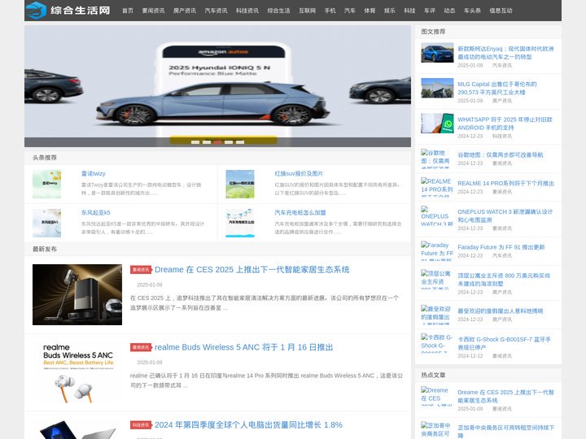Open REALME 14 PRO系列将于下个月推出 link
This screenshot has height=439, width=586.
505,183
